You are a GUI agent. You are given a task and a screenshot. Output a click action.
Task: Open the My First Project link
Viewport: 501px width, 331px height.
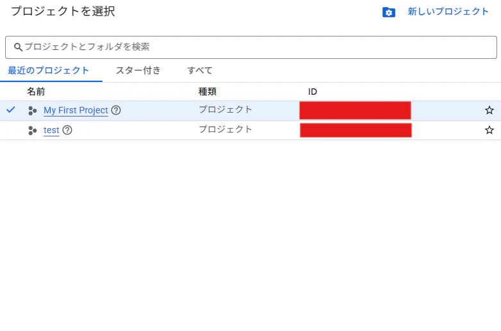point(76,110)
